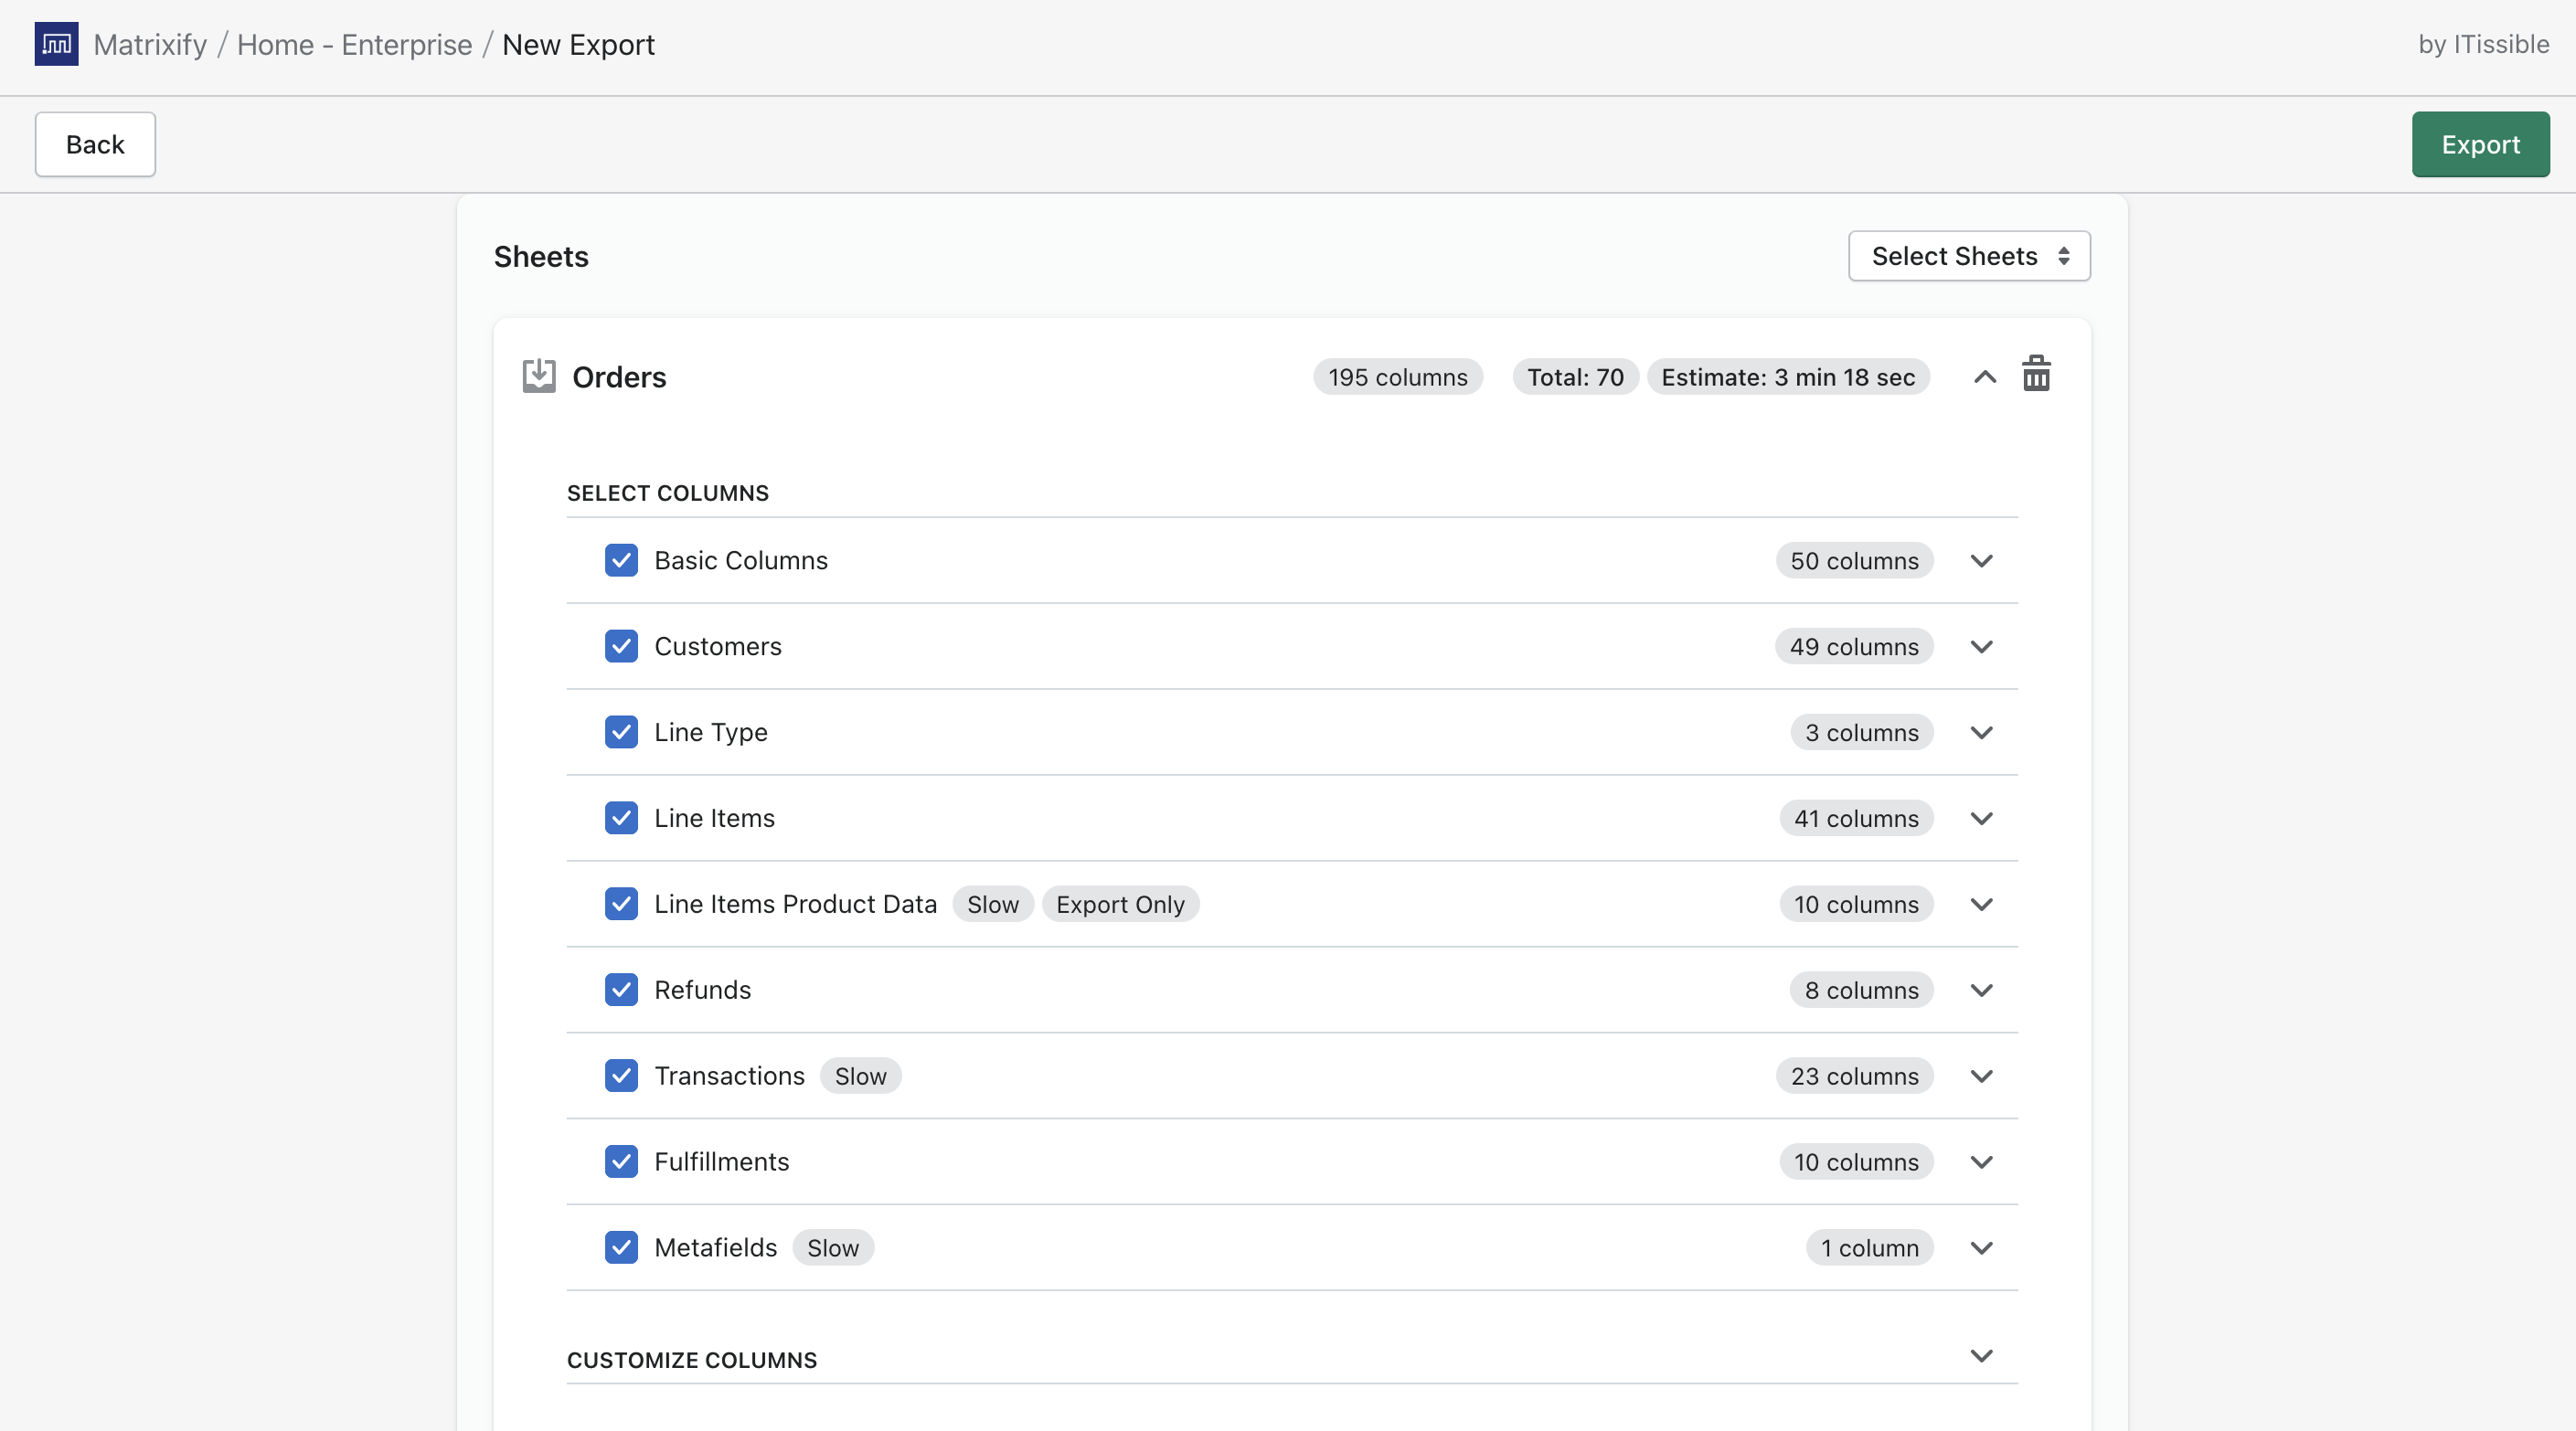The image size is (2576, 1431).
Task: Go back with the Back button
Action: click(95, 143)
